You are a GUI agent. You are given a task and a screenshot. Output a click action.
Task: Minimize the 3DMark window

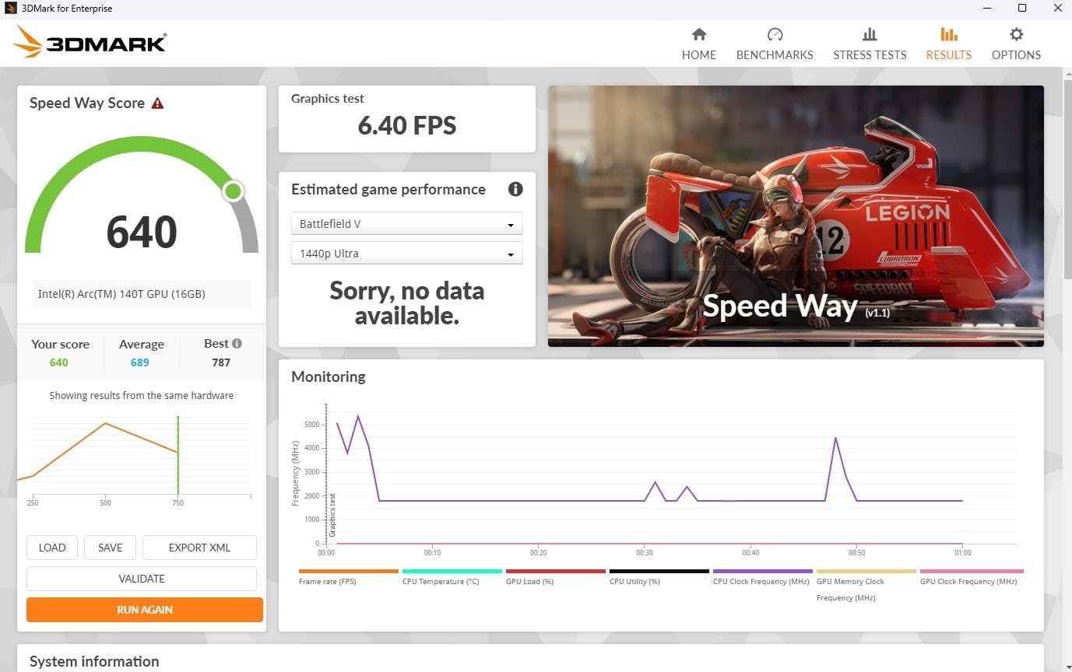988,9
